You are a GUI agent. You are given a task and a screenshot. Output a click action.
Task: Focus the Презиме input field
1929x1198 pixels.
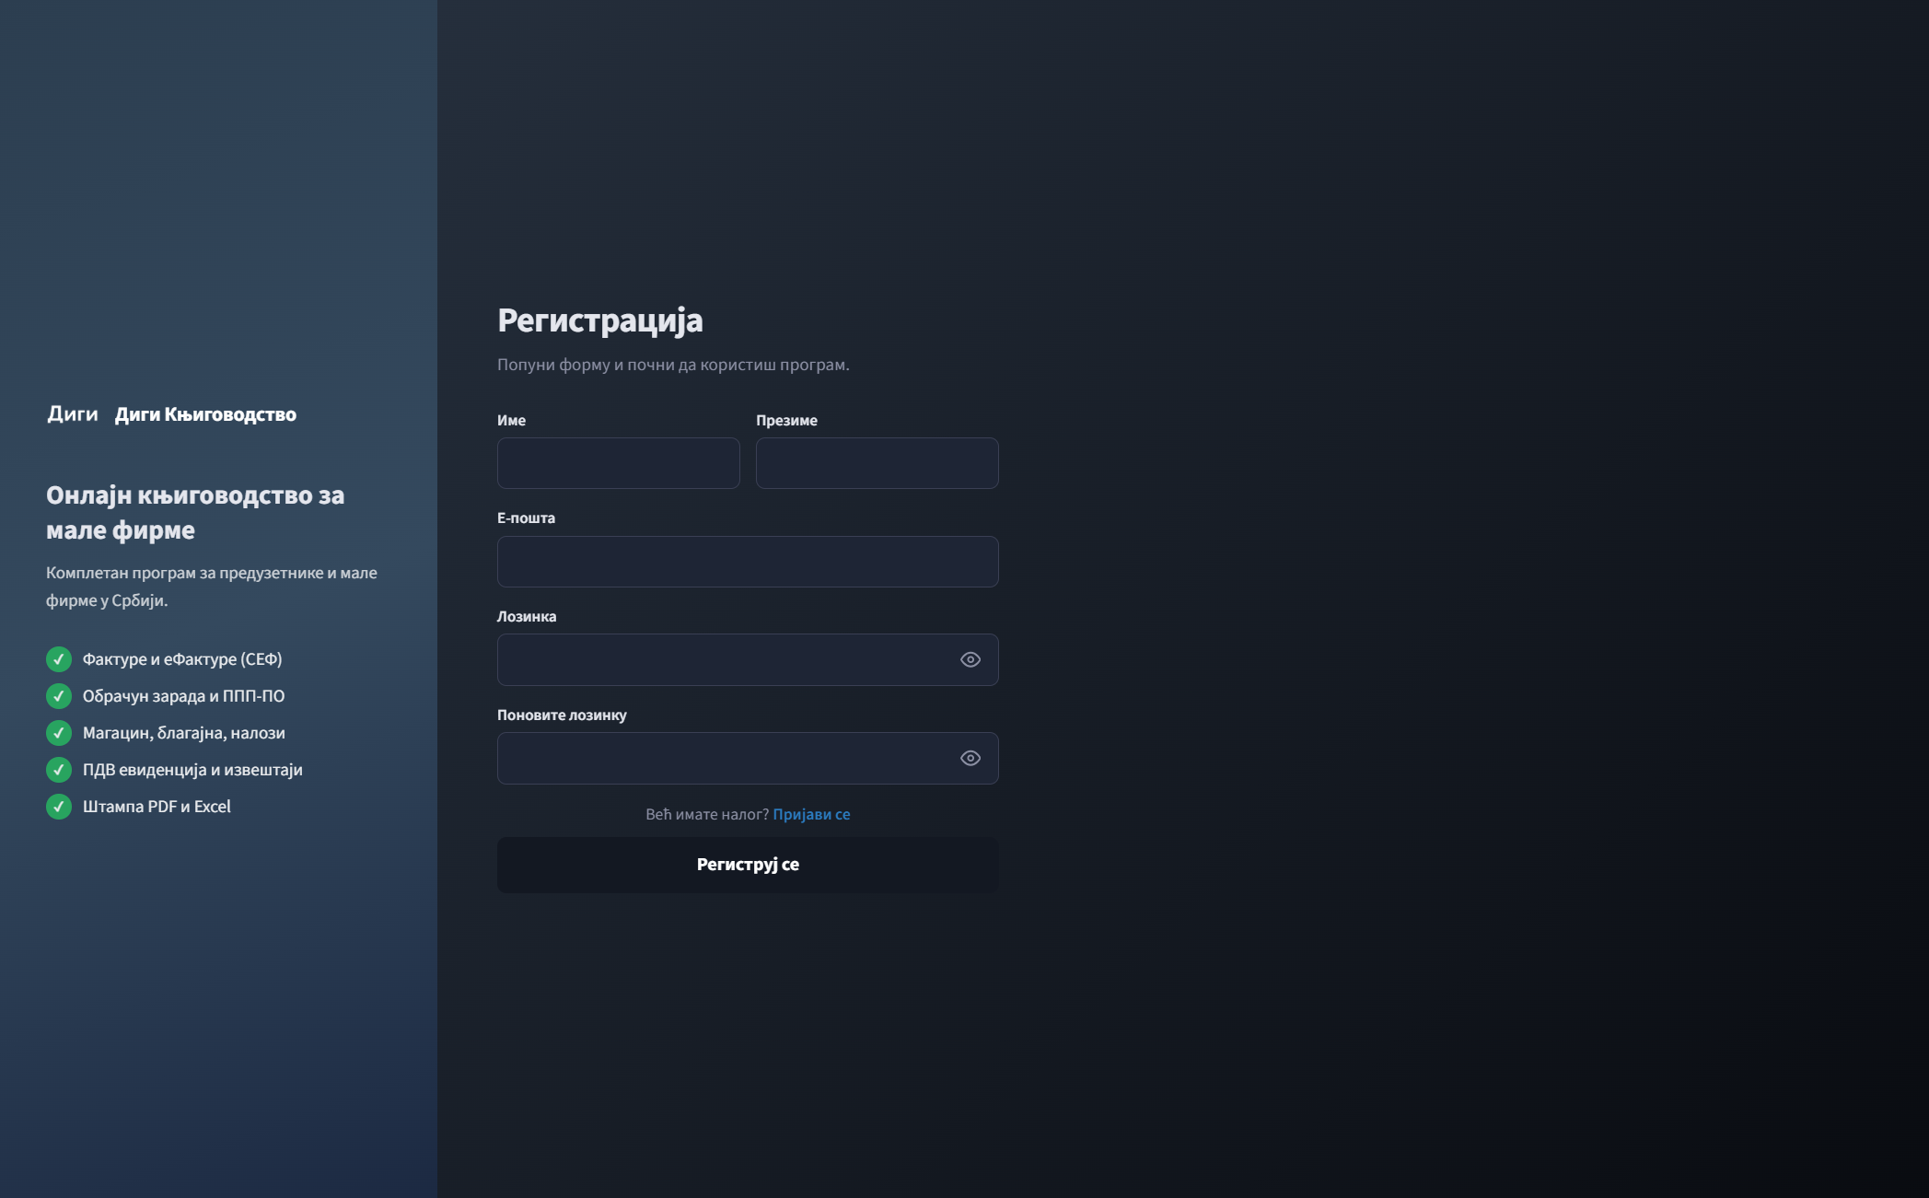(877, 463)
